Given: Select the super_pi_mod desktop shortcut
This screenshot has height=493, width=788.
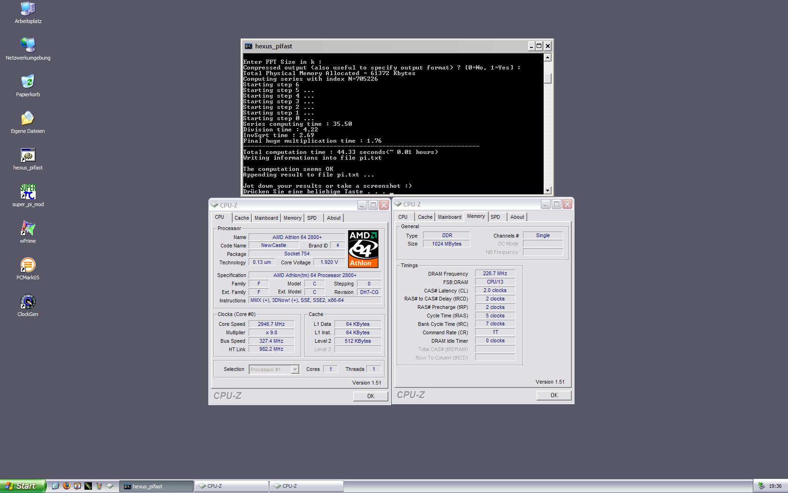Looking at the screenshot, I should coord(28,195).
